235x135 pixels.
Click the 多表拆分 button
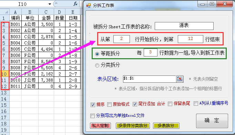click(x=166, y=126)
